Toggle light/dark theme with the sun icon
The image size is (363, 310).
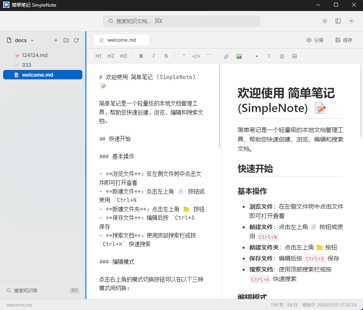(325, 21)
